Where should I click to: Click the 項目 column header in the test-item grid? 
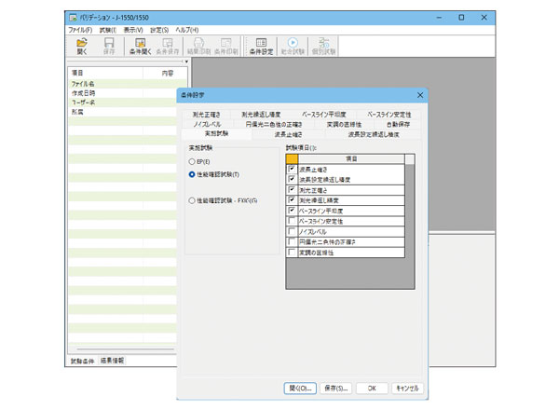click(x=351, y=159)
